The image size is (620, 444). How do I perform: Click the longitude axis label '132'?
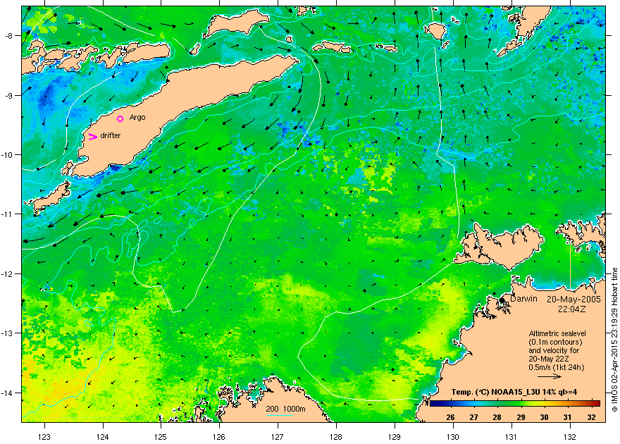(x=570, y=437)
